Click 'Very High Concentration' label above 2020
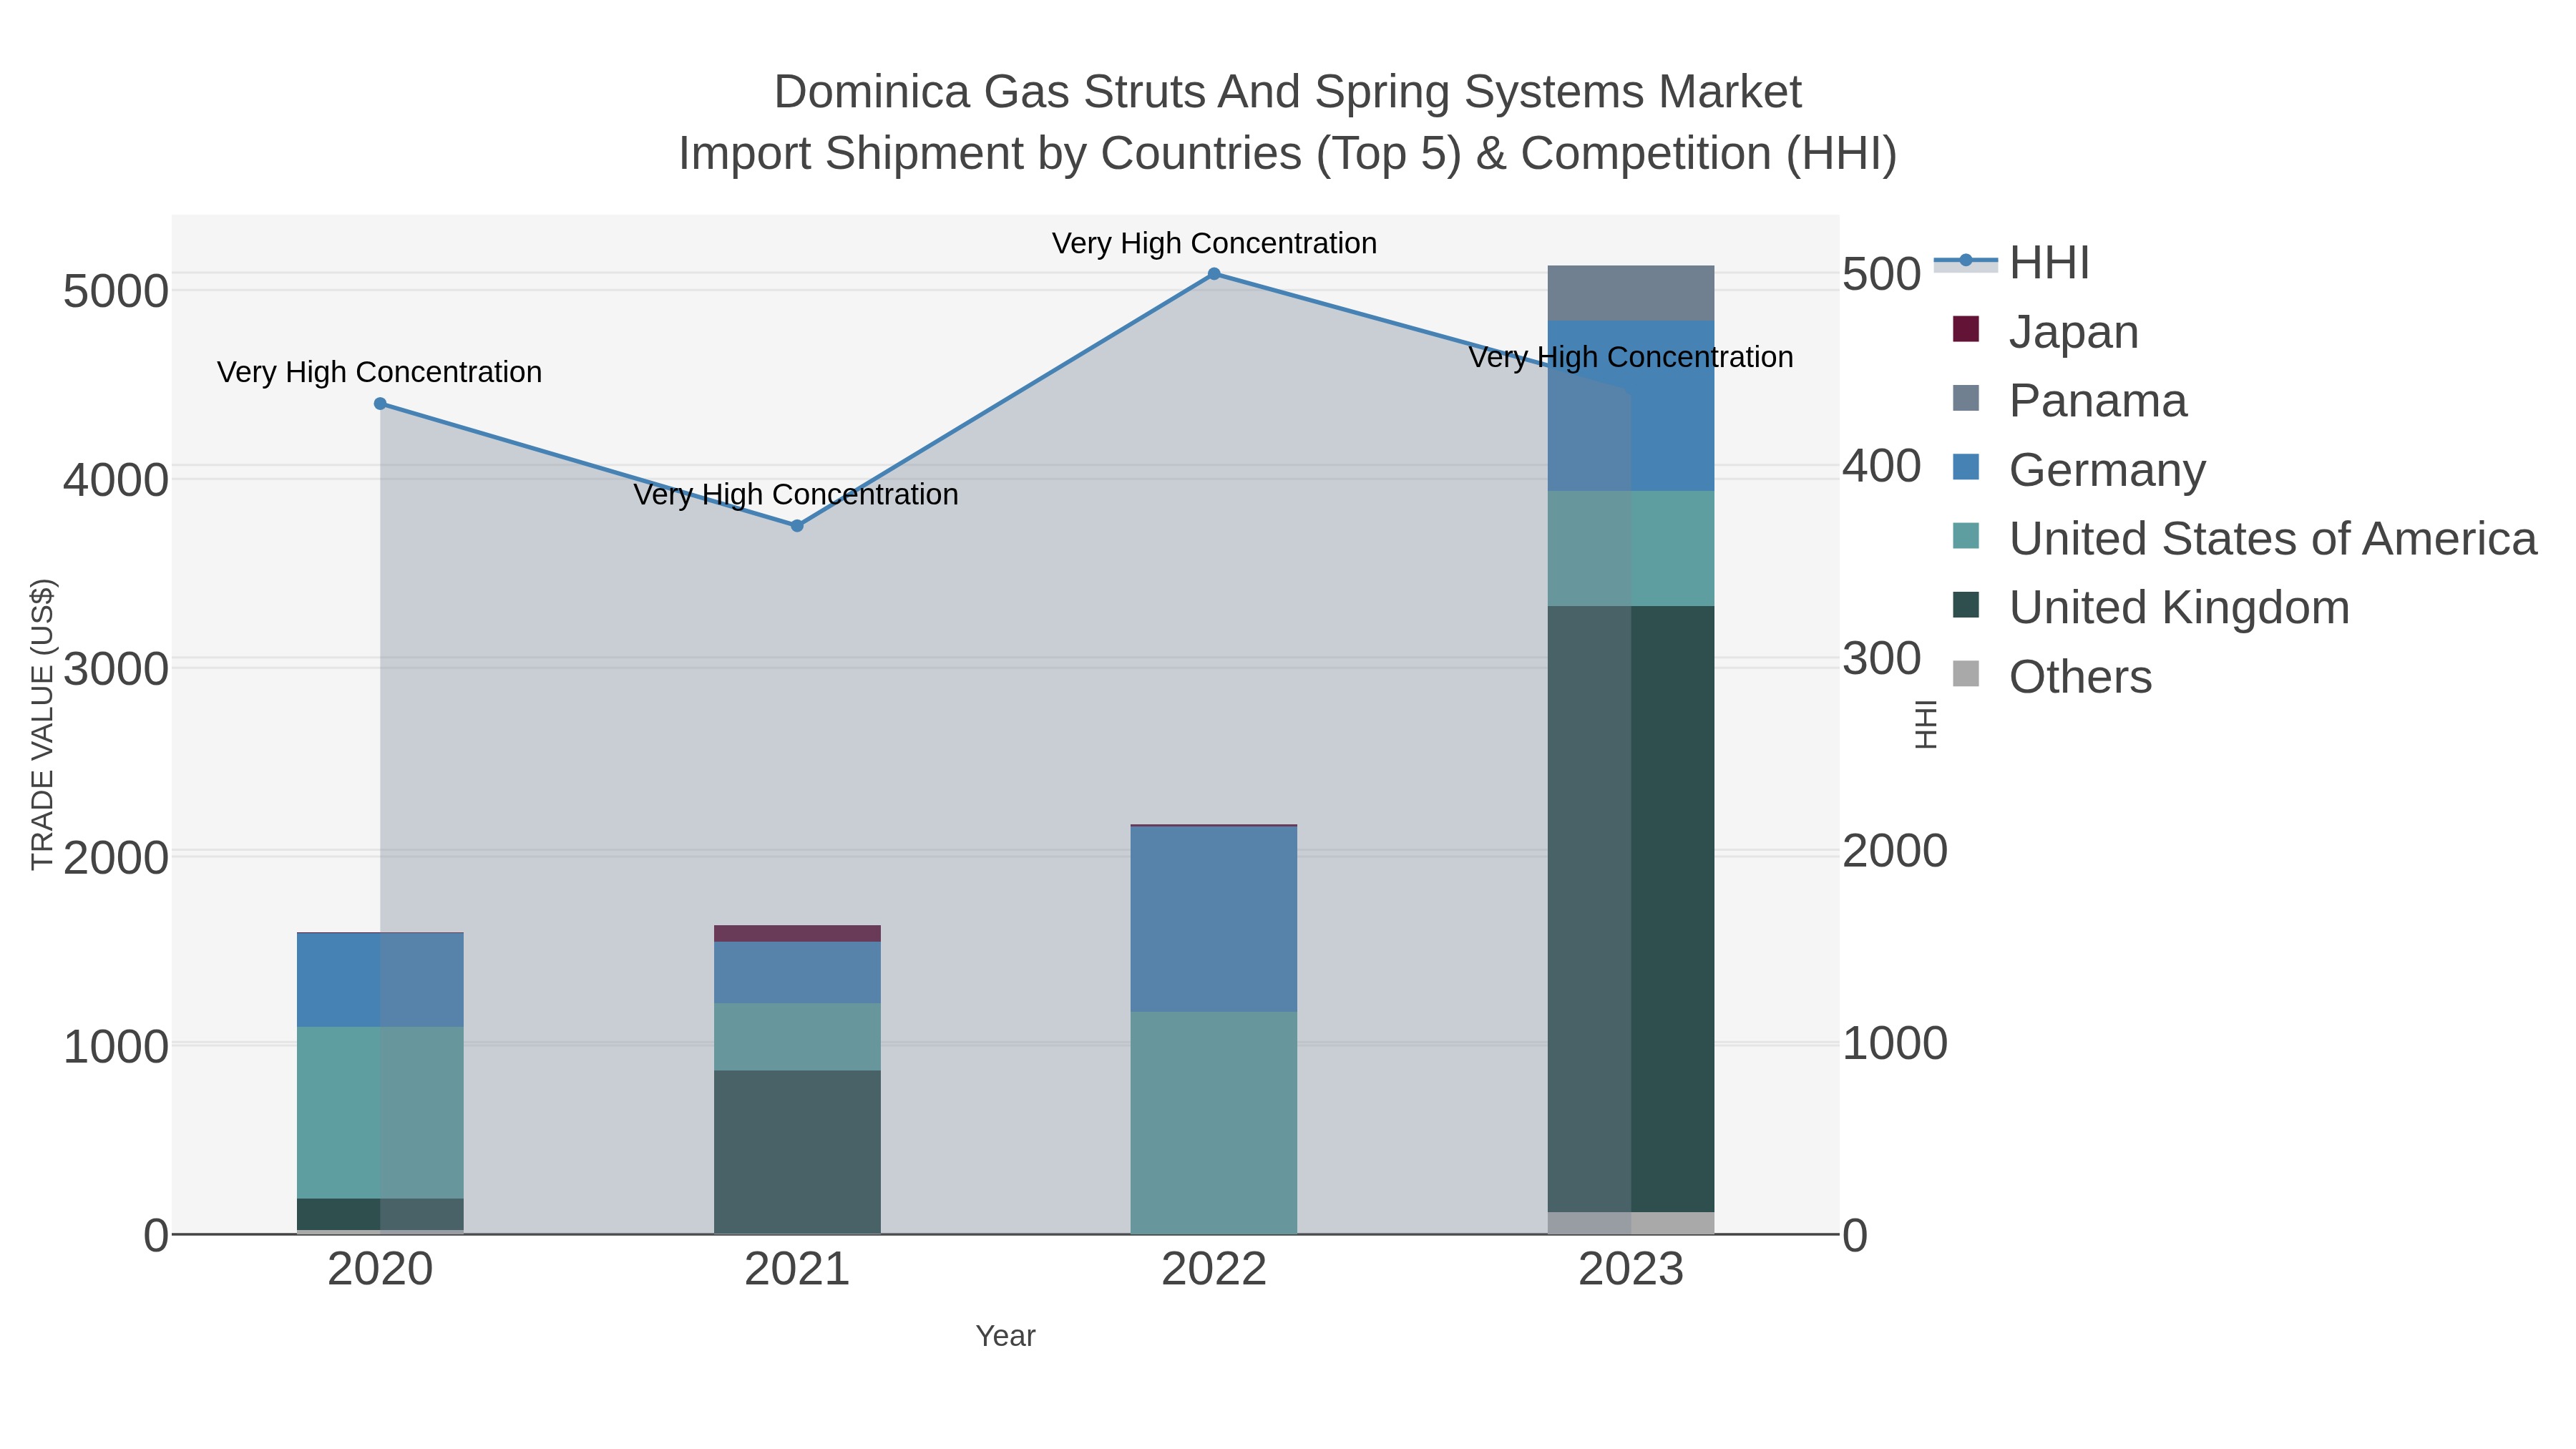The image size is (2576, 1449). tap(380, 372)
